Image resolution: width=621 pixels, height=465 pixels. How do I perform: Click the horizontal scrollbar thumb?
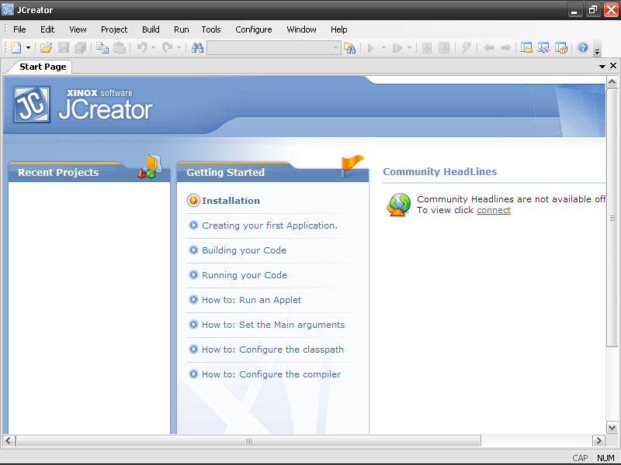pos(248,440)
